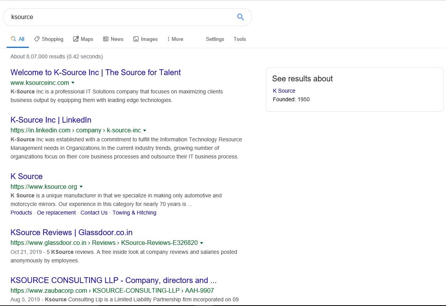Open search Settings
The height and width of the screenshot is (306, 446).
pyautogui.click(x=215, y=39)
